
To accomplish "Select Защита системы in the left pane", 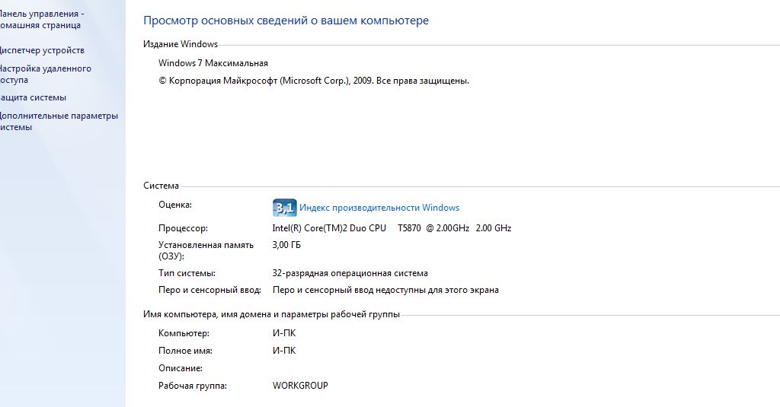I will click(x=33, y=97).
